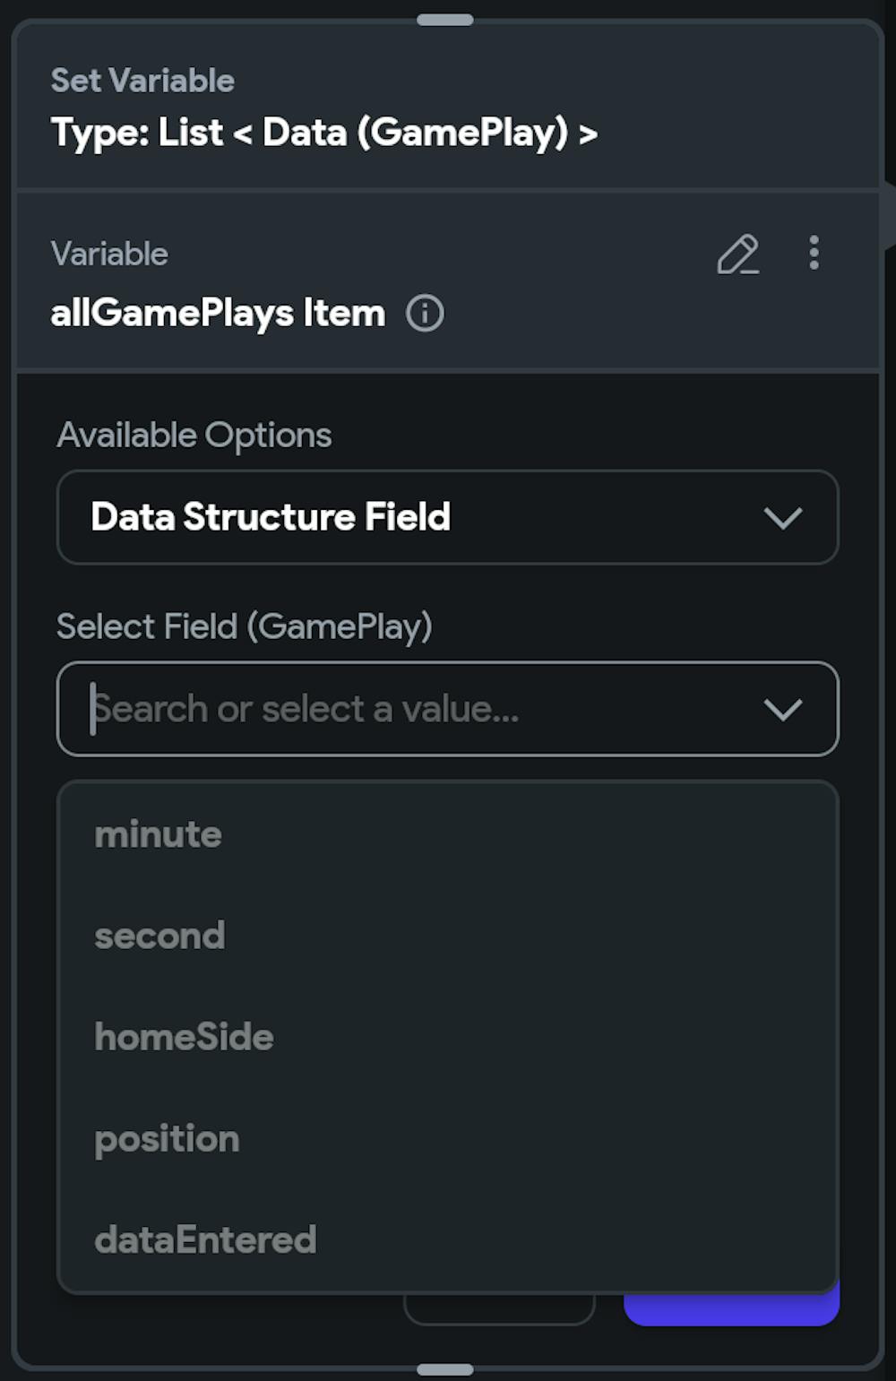Choose the 'second' field option

[x=160, y=936]
